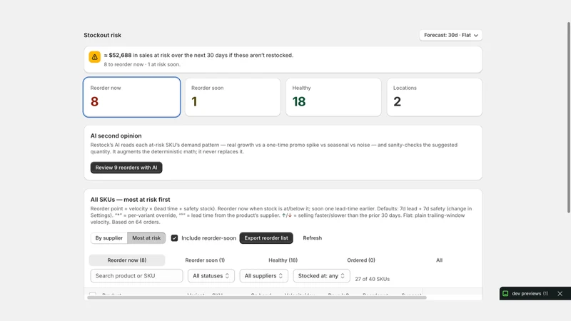Select the Reorder soon summary card
Viewport: 571px width, 321px height.
pos(233,97)
